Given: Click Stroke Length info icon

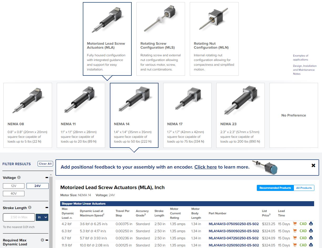Looking at the screenshot, I should click(30, 207).
